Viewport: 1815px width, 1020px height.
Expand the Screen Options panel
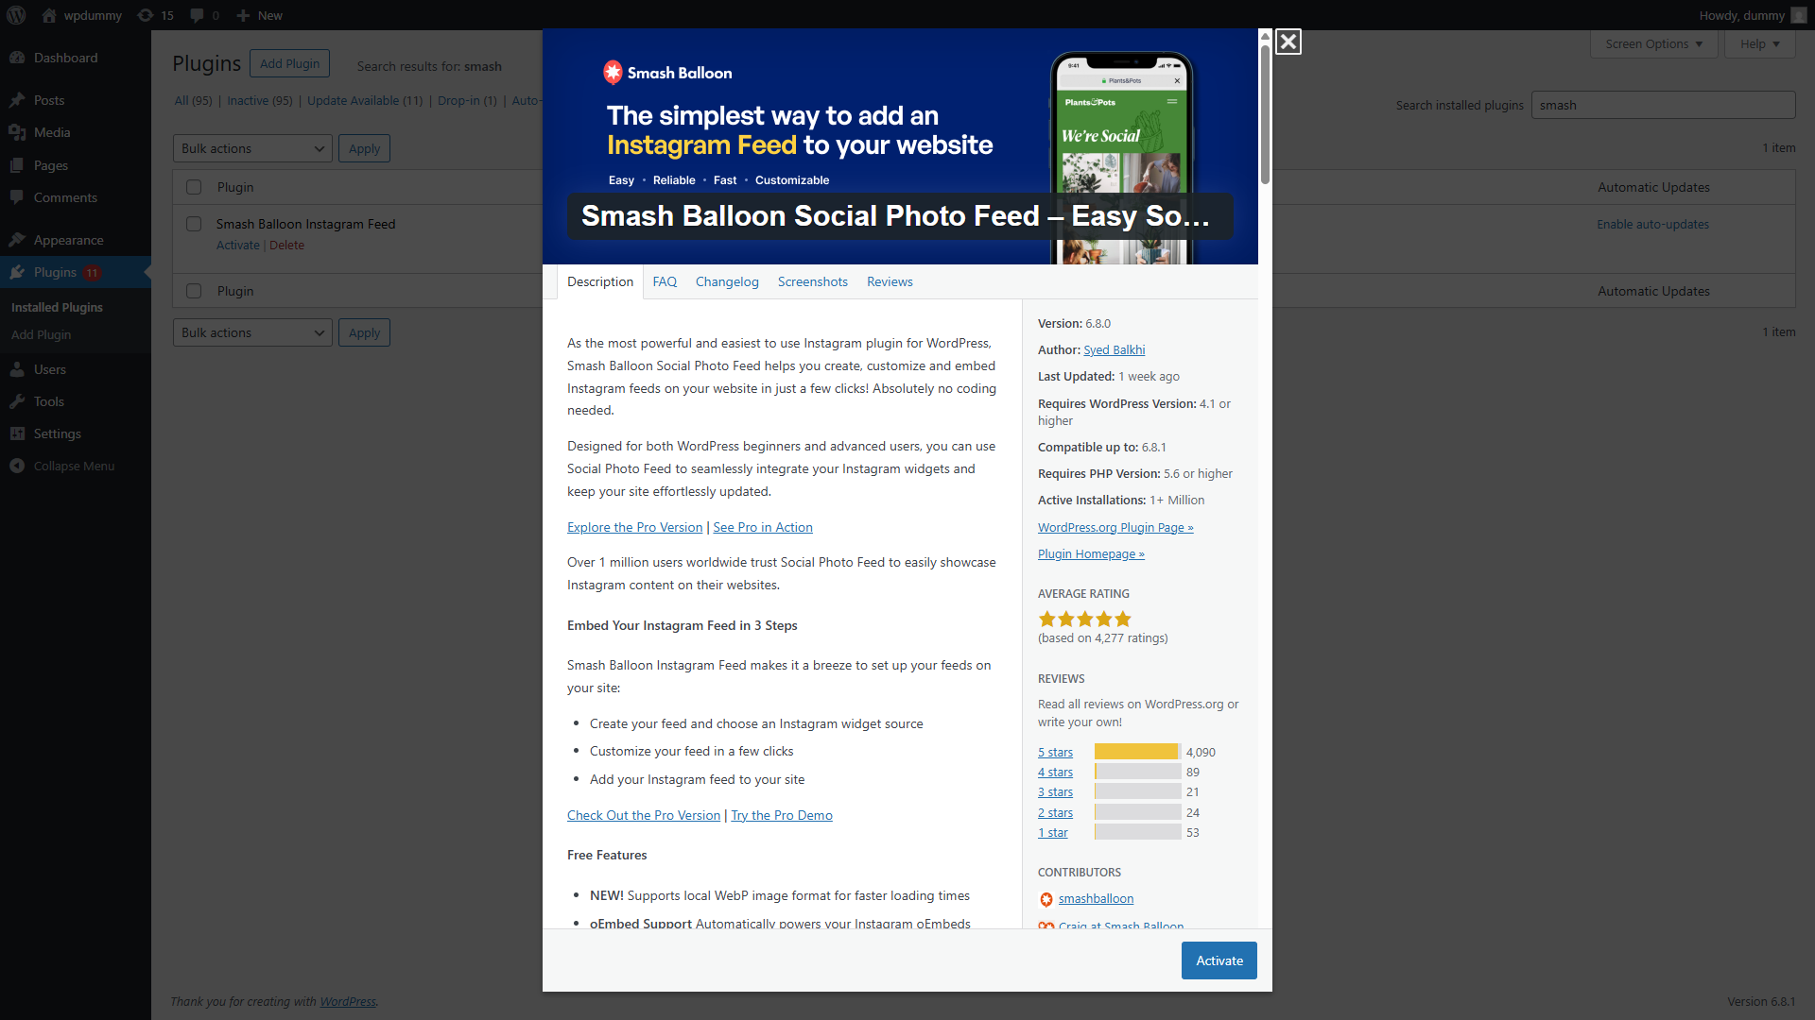click(1653, 43)
